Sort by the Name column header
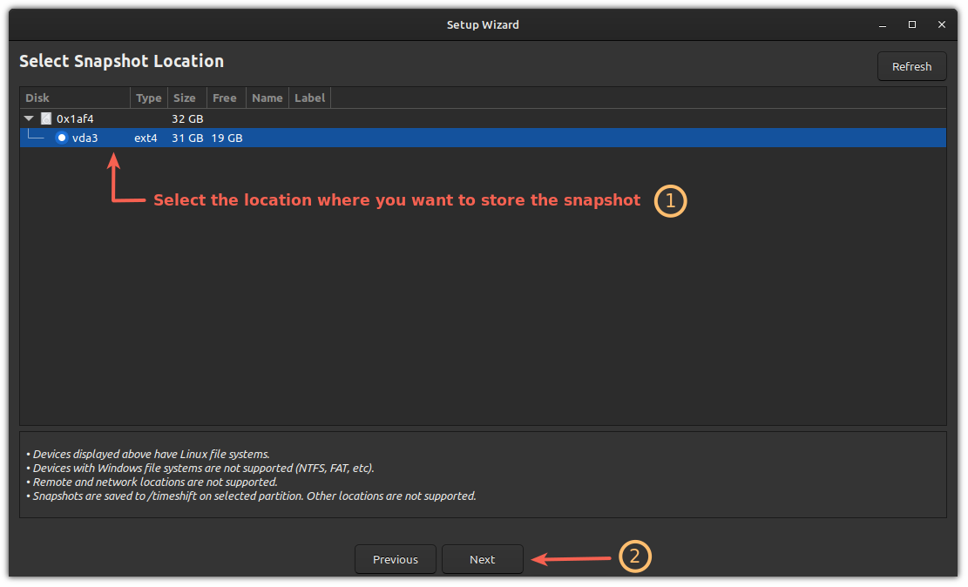 [267, 98]
